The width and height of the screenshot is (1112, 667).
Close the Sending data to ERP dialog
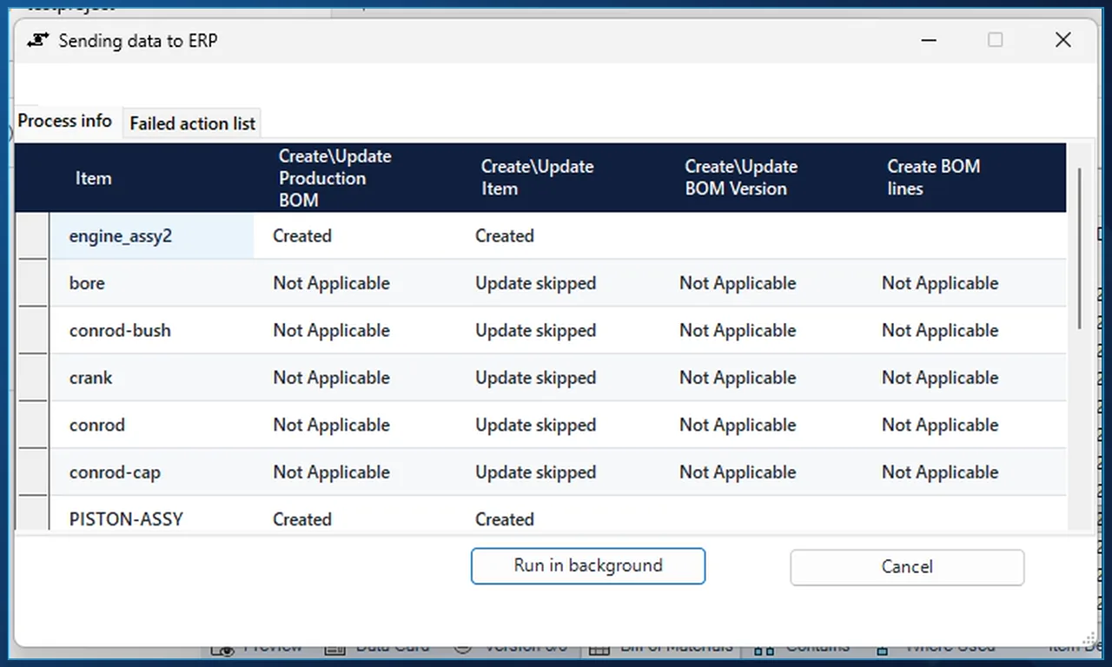coord(1062,40)
